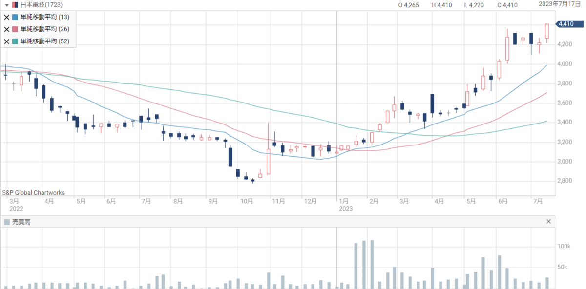Screen dimensions: 586x289
Task: Click the pink swatch for moving average 26
Action: [15, 29]
